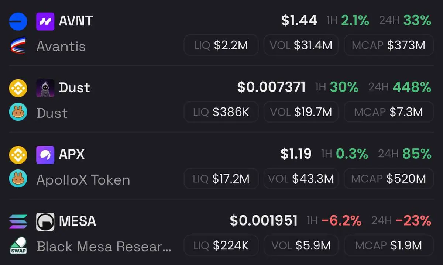Click the APX MCAP $520M pill

point(389,179)
